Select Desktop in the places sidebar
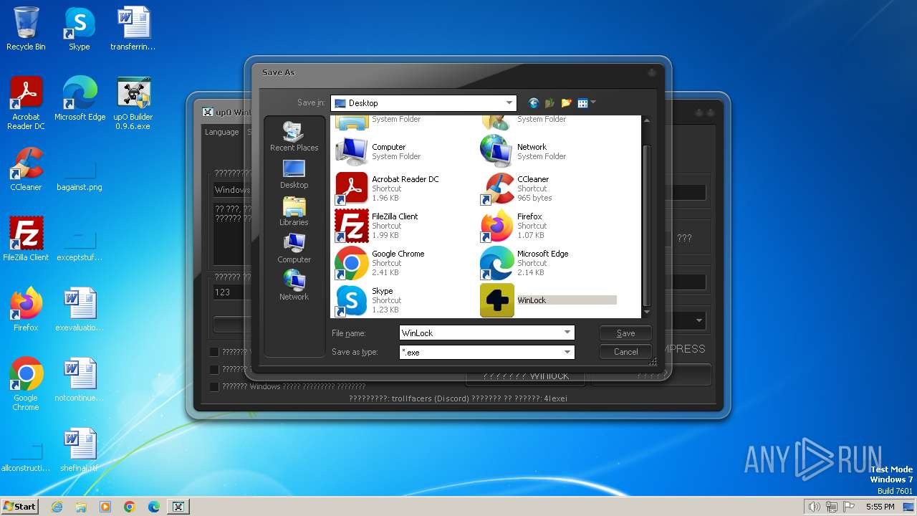Screen dimensions: 917x516 (x=294, y=174)
